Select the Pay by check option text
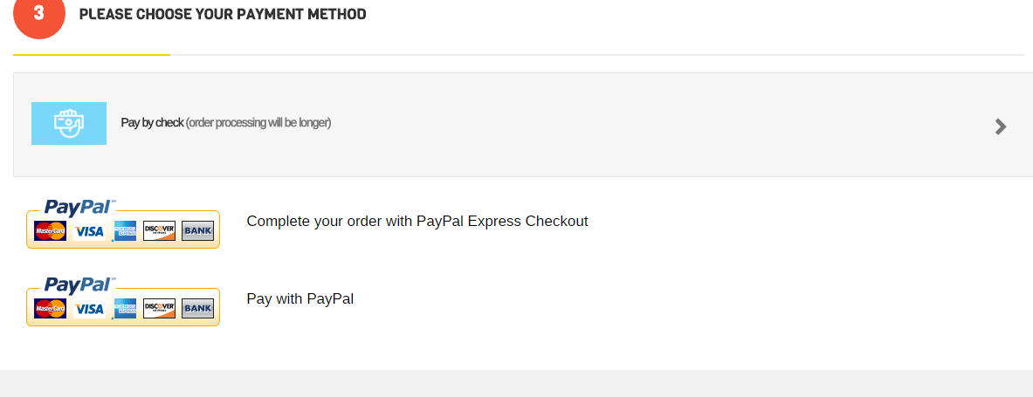The image size is (1033, 397). pos(152,123)
